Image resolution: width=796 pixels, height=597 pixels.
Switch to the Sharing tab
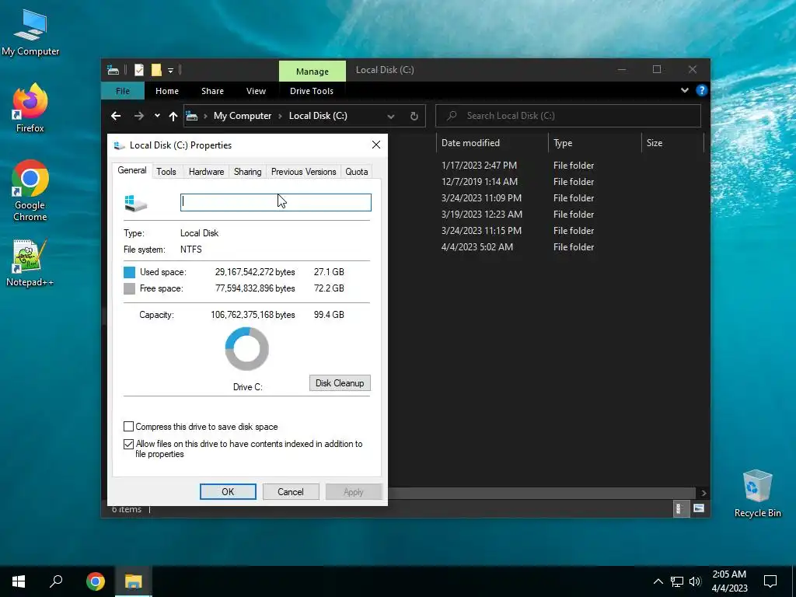coord(247,172)
